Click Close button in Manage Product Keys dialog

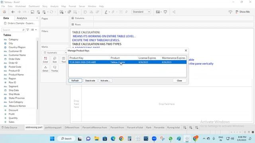[x=179, y=81]
